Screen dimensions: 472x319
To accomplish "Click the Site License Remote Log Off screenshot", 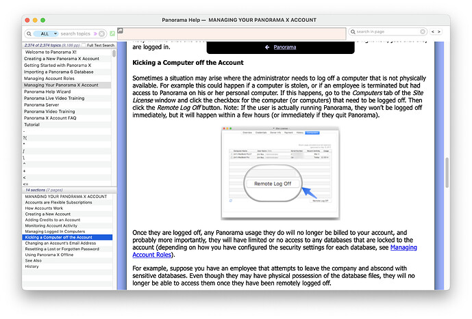I will [280, 174].
